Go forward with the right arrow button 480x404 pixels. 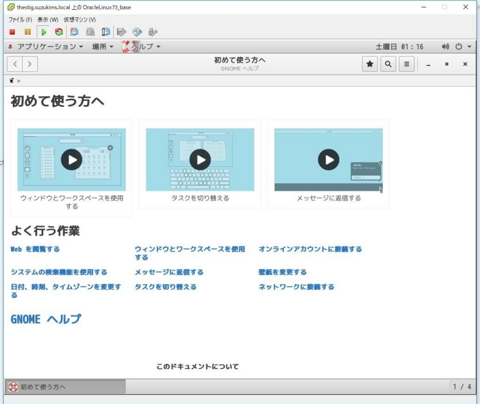[29, 64]
